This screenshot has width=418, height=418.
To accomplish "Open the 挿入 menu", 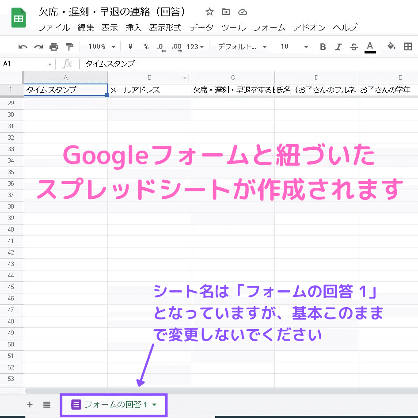I will [x=133, y=27].
